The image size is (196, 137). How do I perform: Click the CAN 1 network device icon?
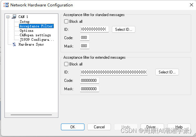(x=14, y=17)
